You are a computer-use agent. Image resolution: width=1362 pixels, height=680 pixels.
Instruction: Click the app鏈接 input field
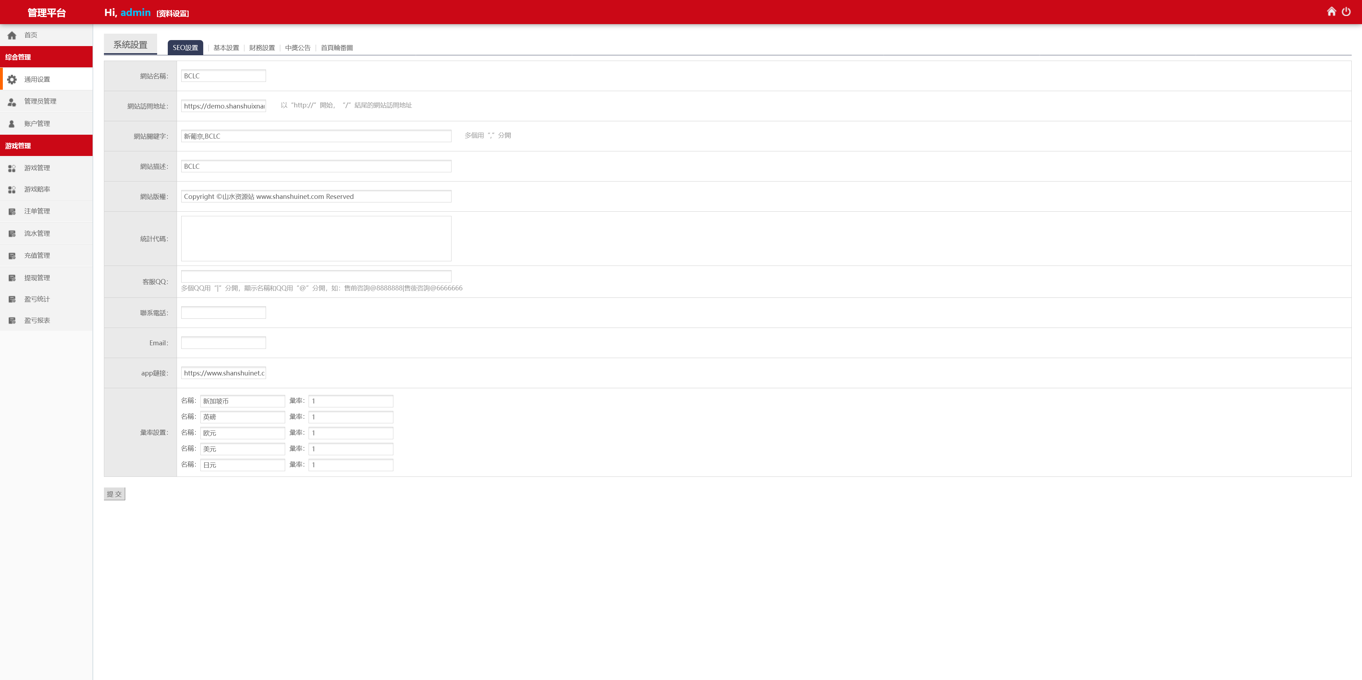223,373
